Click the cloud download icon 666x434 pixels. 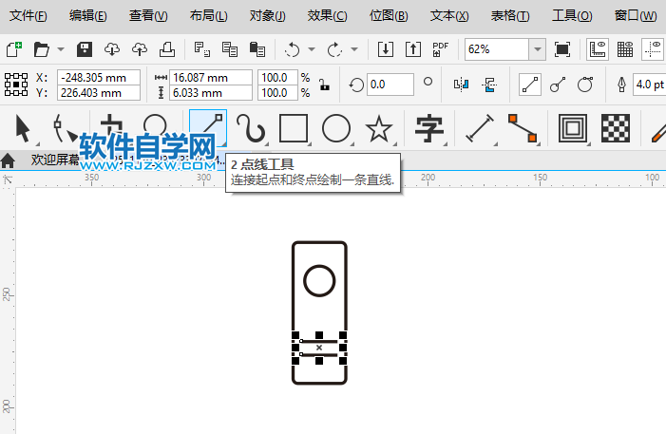pyautogui.click(x=112, y=49)
